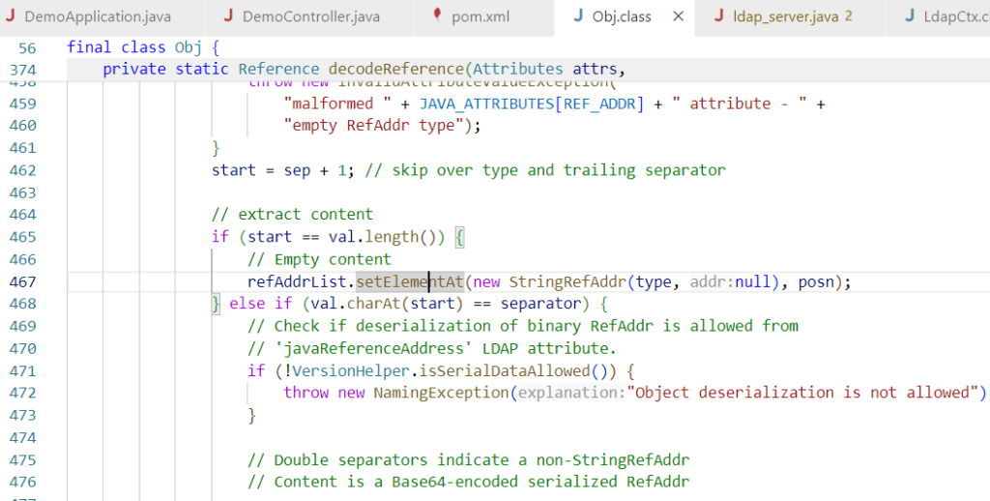Close the Obj.class editor tab
The width and height of the screenshot is (990, 501).
tap(678, 16)
